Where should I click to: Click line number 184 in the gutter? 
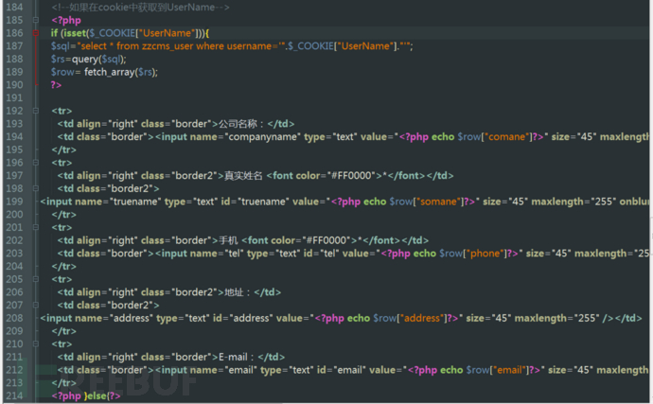click(x=14, y=7)
